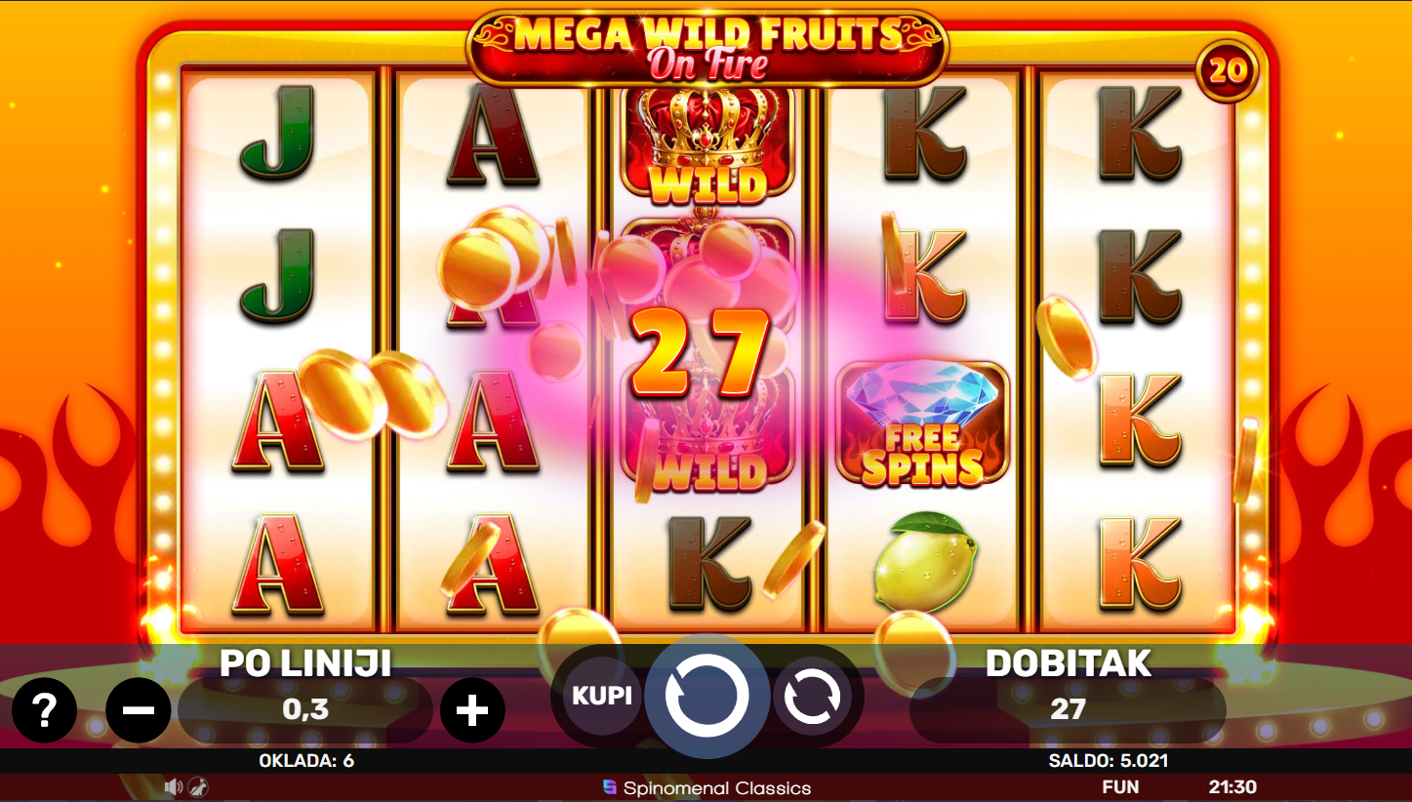Mute sound using the speaker icon
Image resolution: width=1412 pixels, height=802 pixels.
pyautogui.click(x=174, y=786)
